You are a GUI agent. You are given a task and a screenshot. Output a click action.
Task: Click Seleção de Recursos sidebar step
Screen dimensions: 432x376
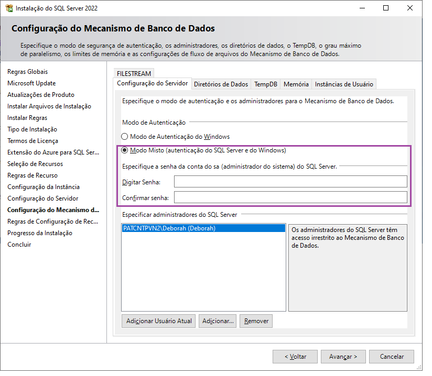(35, 164)
